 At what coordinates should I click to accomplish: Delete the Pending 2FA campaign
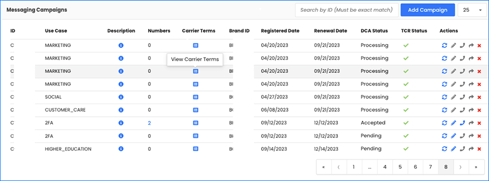point(479,136)
